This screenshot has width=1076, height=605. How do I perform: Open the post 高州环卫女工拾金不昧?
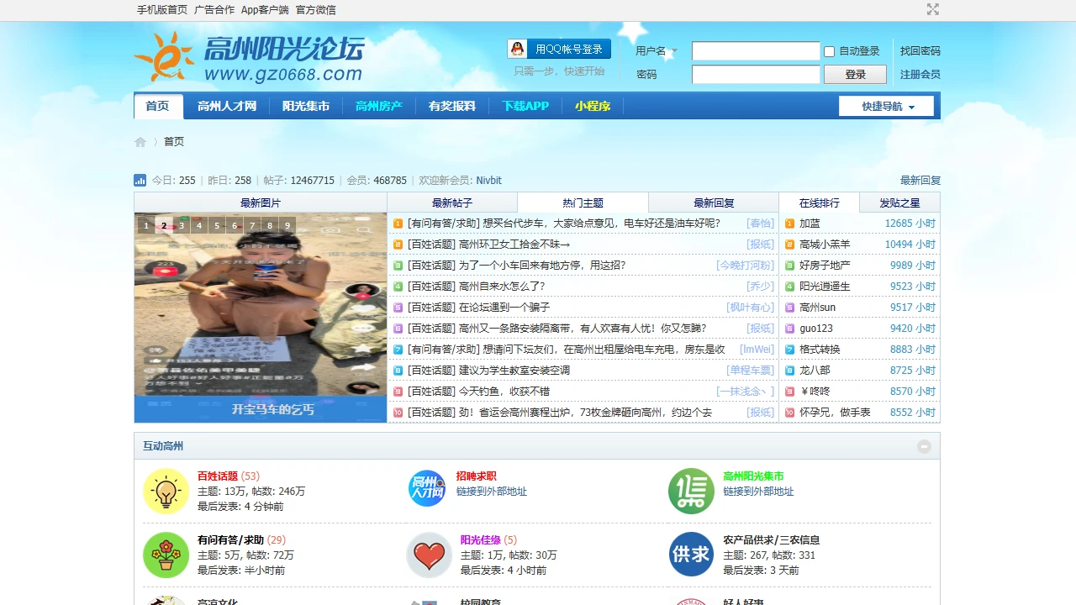click(514, 245)
